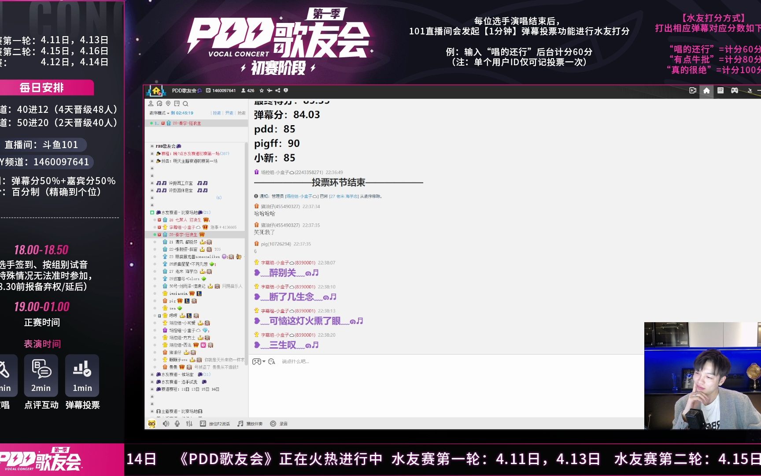Viewport: 761px width, 476px height.
Task: Click the 按住F2说话 button
Action: click(x=215, y=424)
